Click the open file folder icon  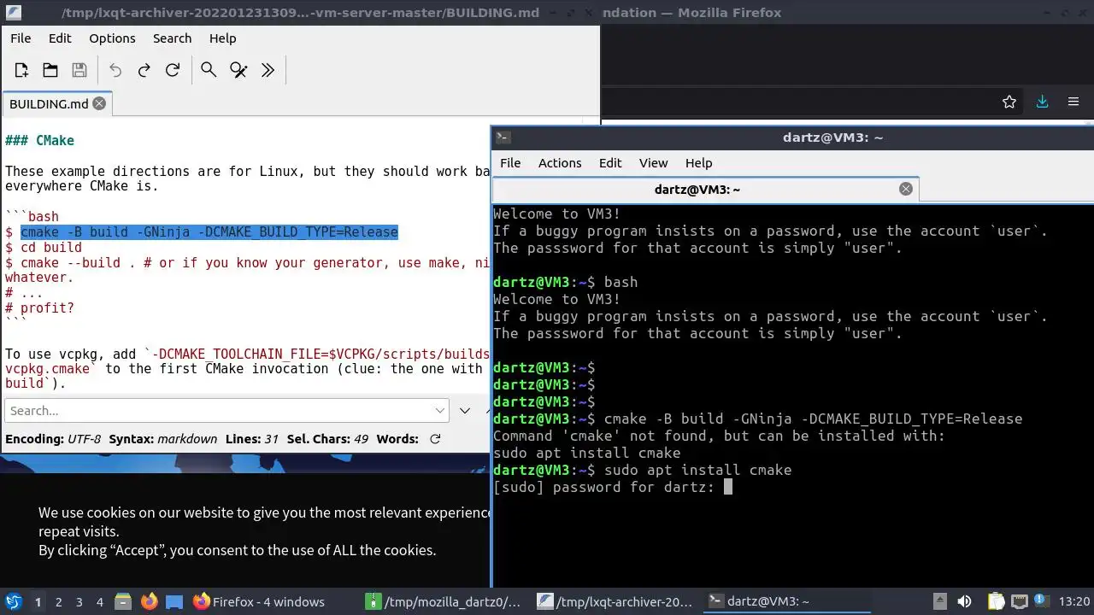(50, 70)
